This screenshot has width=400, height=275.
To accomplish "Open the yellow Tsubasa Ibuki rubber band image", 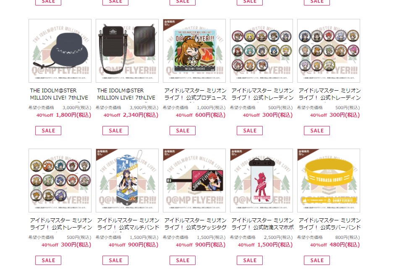I will point(329,181).
